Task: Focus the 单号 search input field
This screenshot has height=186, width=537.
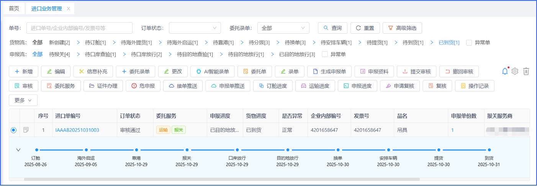Action: point(79,28)
